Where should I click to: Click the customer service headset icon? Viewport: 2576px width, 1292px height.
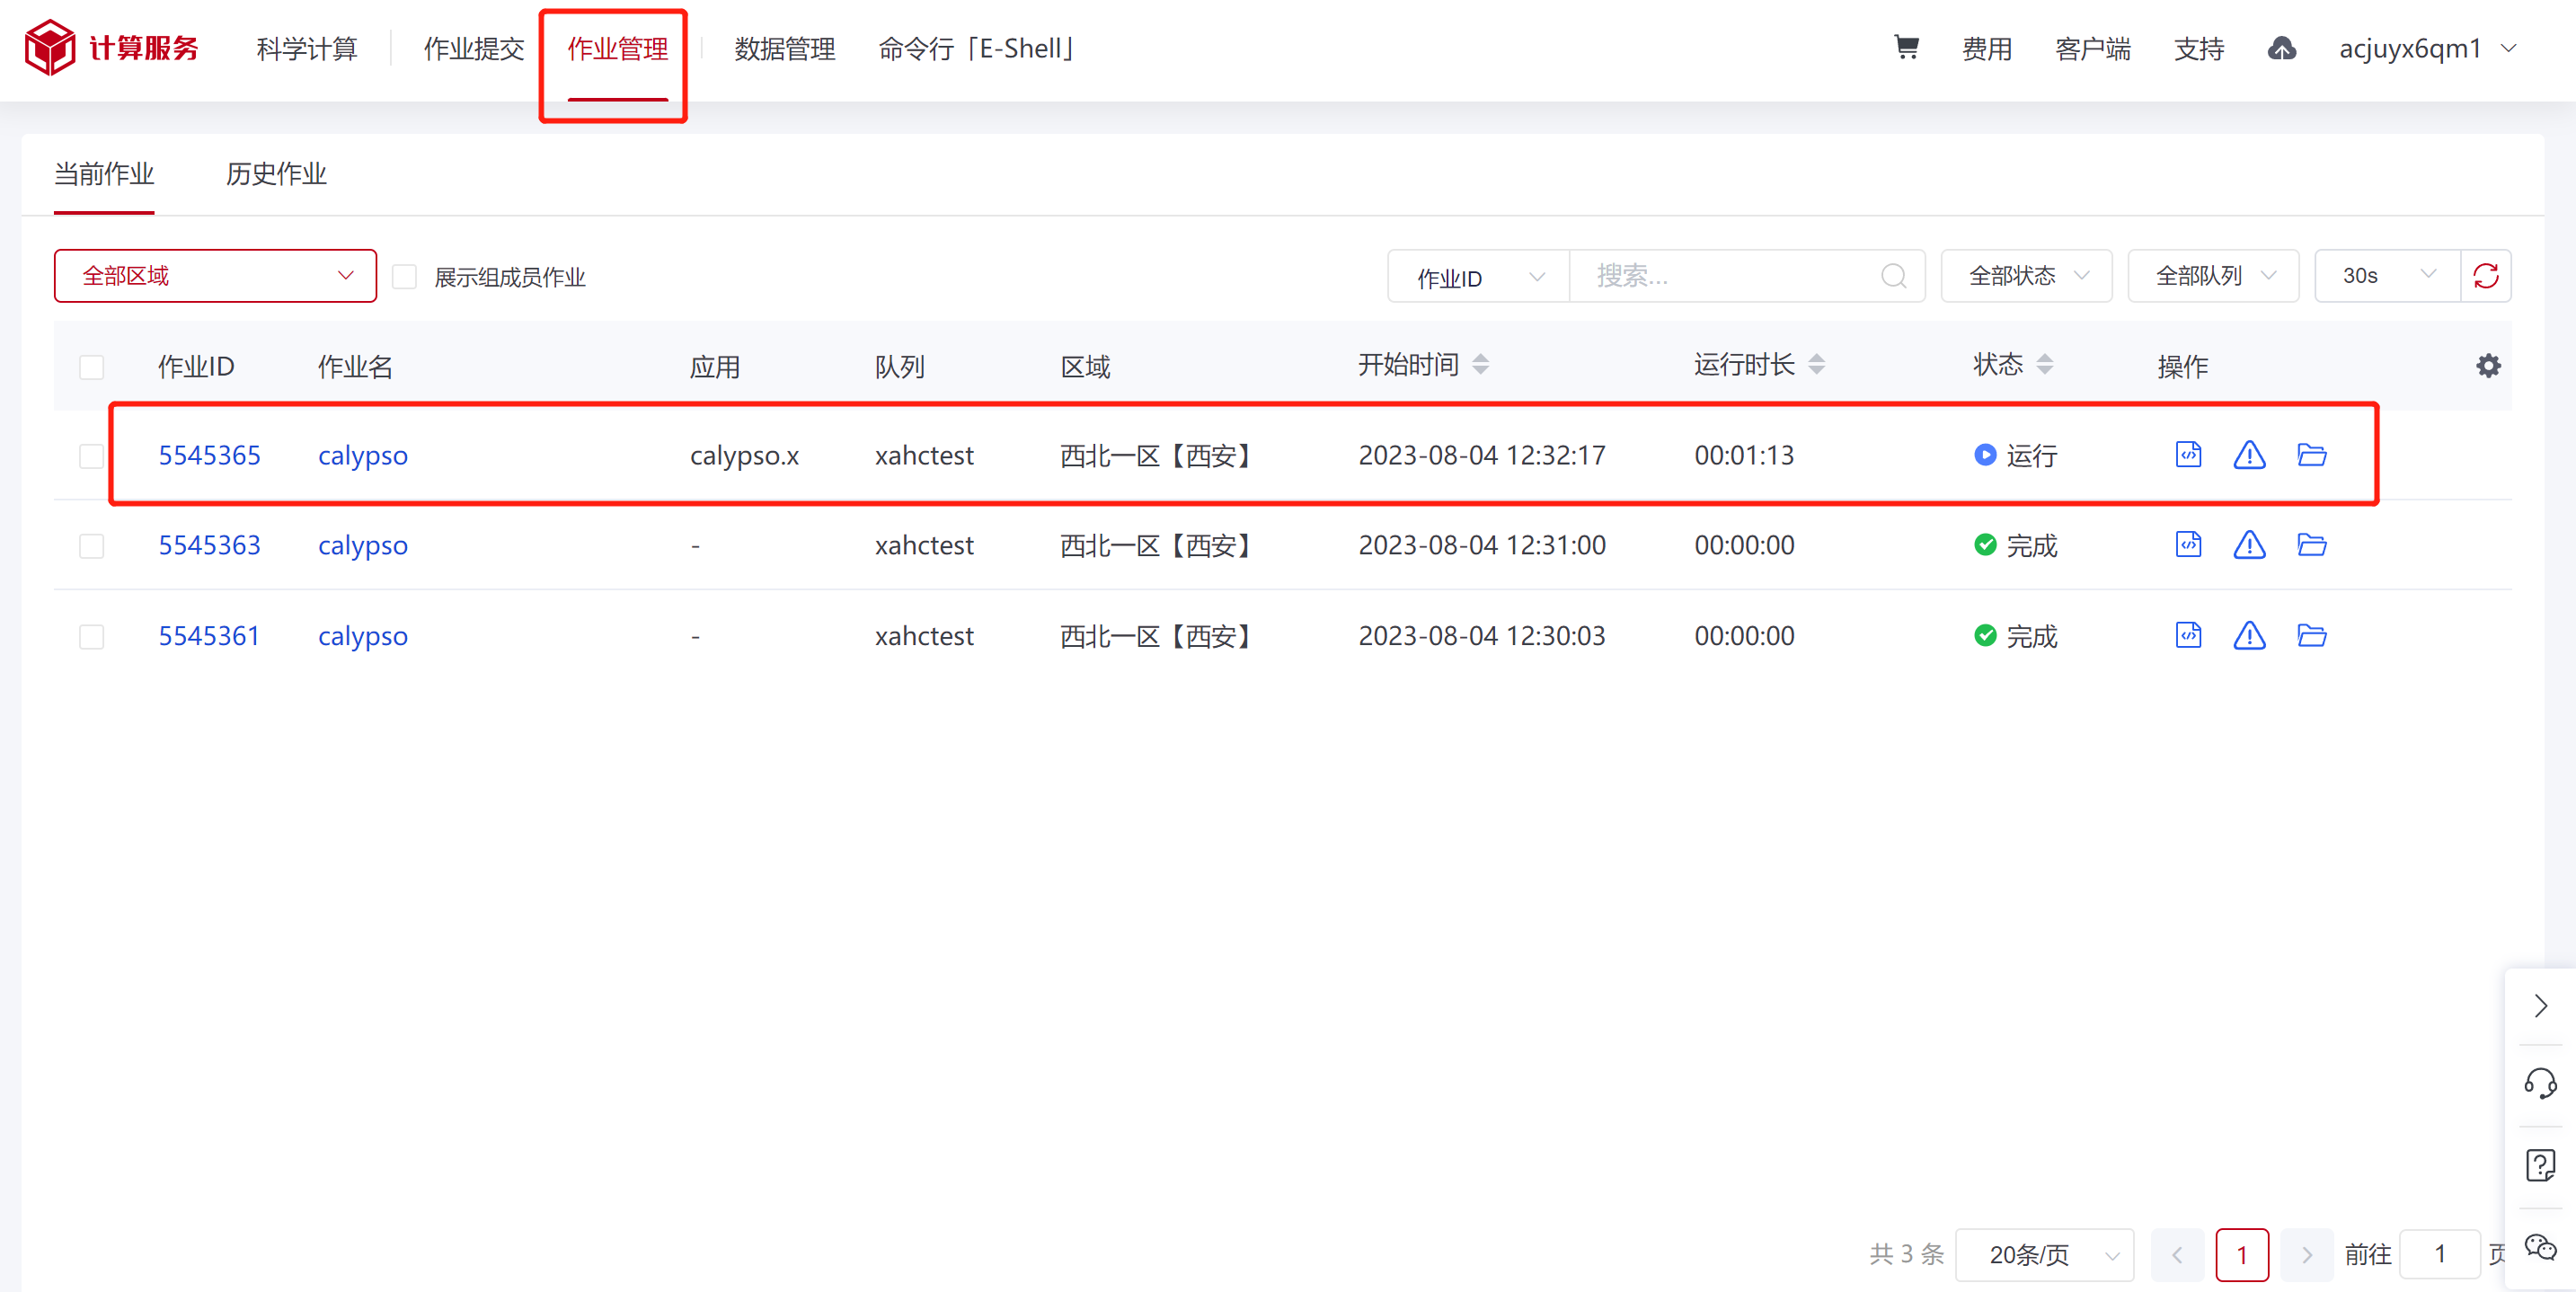tap(2540, 1084)
